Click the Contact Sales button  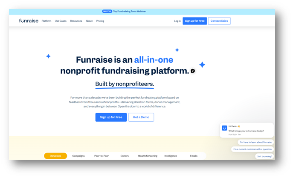click(219, 21)
